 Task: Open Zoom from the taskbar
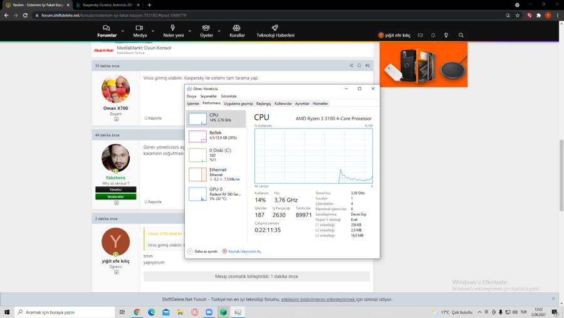click(x=209, y=312)
